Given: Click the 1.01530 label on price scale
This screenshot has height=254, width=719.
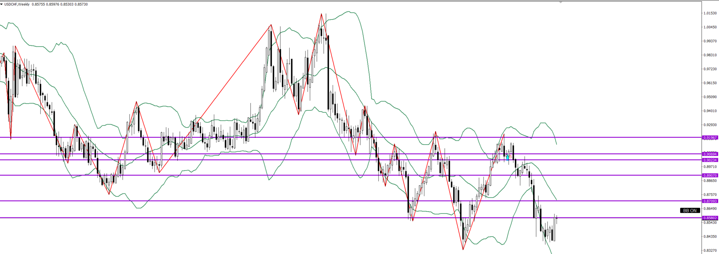Looking at the screenshot, I should pyautogui.click(x=710, y=13).
